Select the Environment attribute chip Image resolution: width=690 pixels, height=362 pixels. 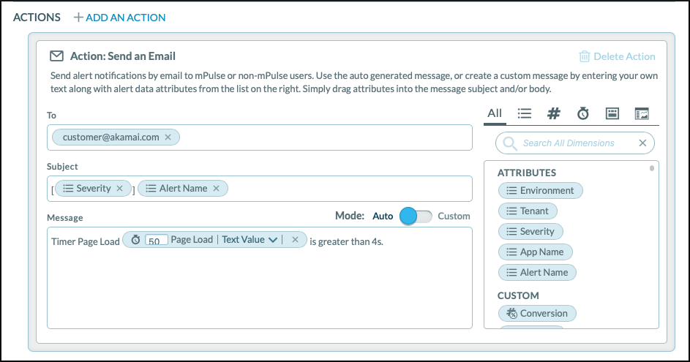540,191
